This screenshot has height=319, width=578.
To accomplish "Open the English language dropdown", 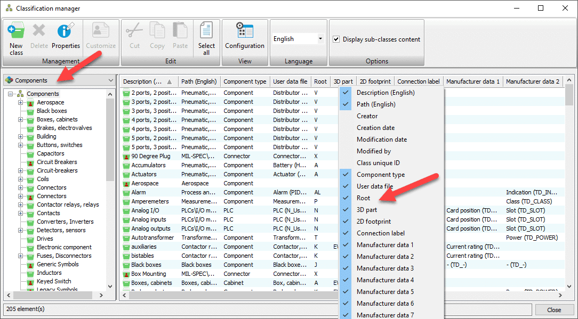I will click(320, 39).
